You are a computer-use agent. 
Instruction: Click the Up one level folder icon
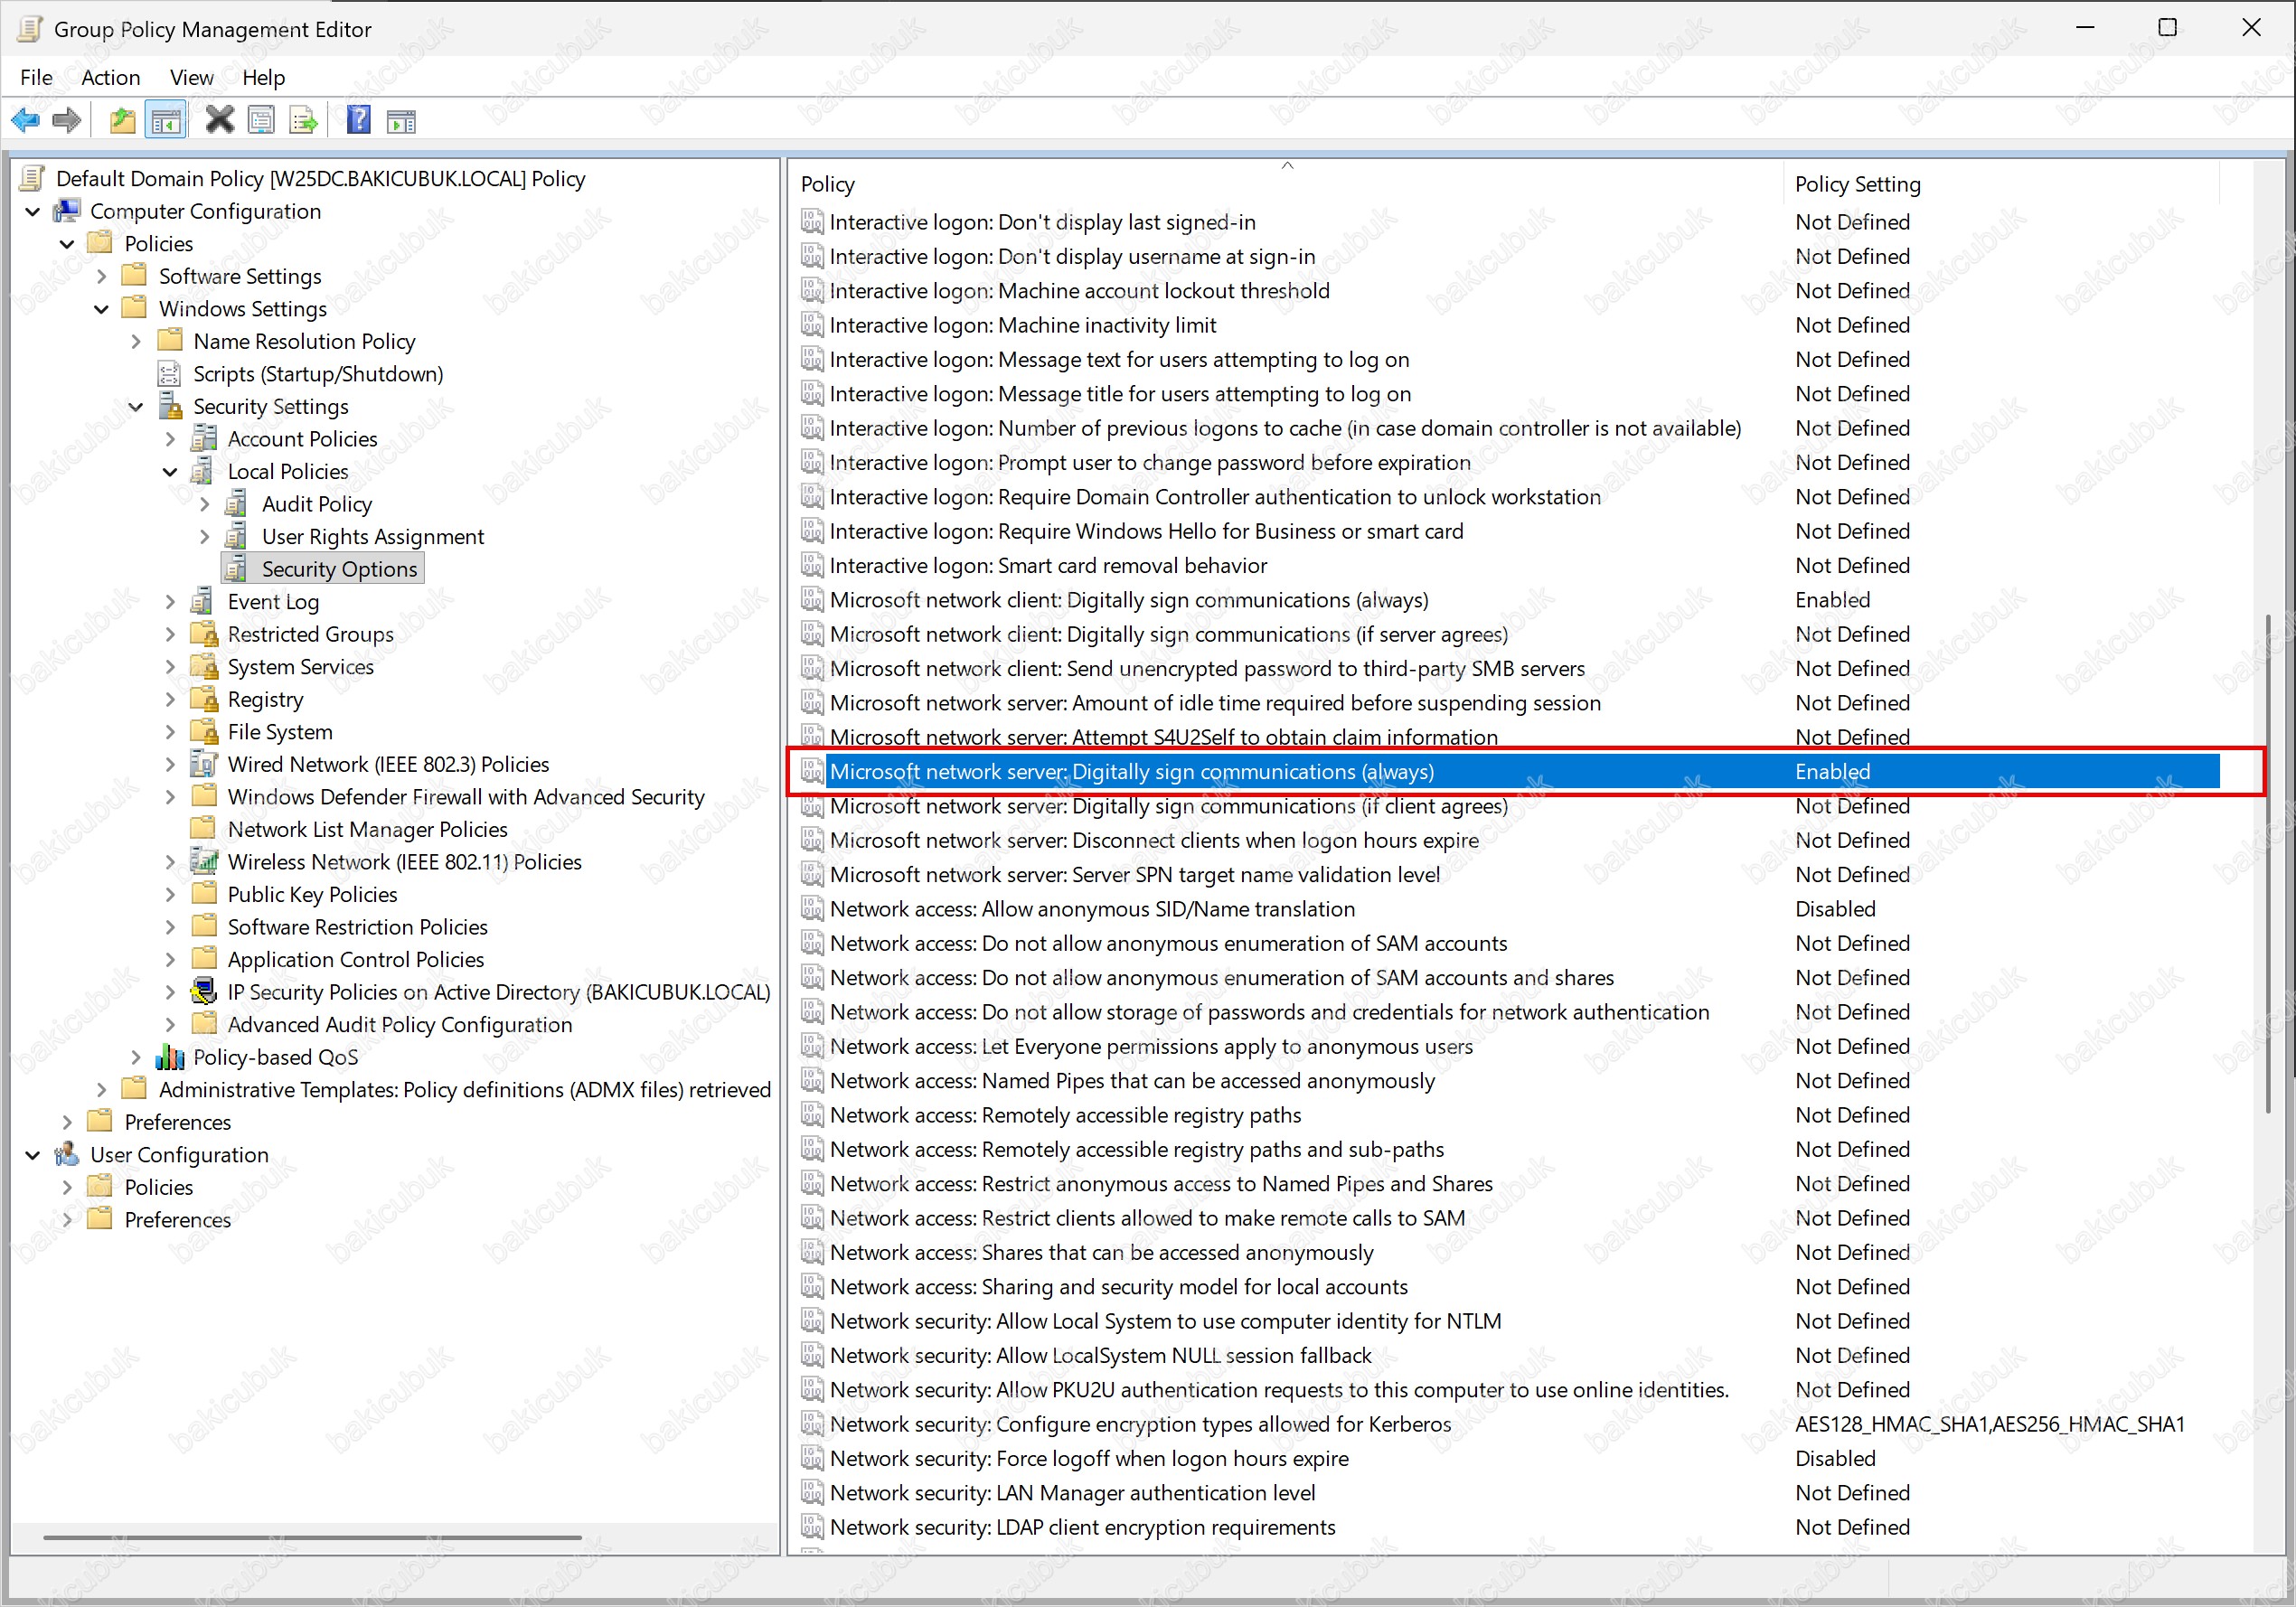[122, 121]
